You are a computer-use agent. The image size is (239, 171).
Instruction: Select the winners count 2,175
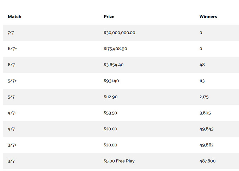point(204,97)
